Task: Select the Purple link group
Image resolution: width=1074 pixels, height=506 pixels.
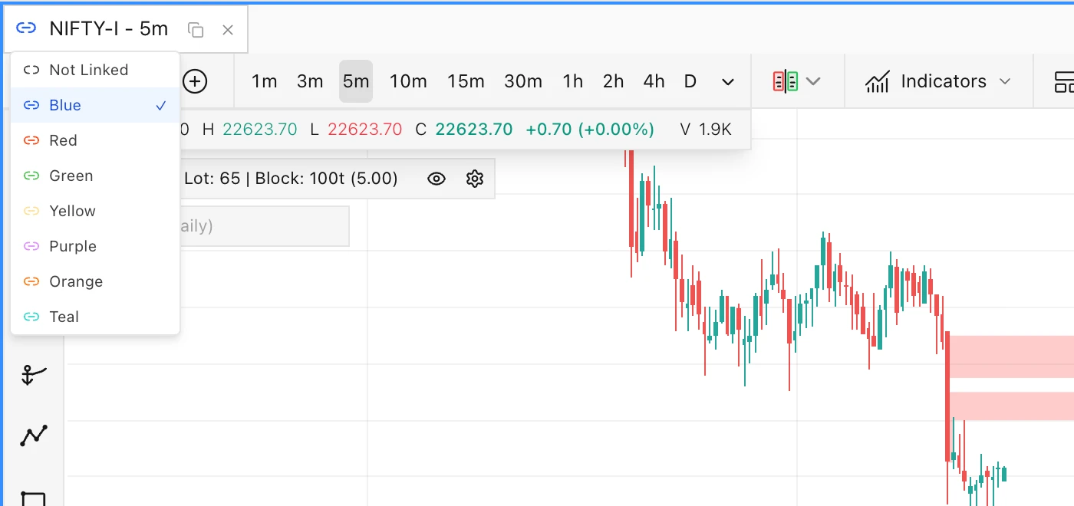Action: (x=95, y=246)
